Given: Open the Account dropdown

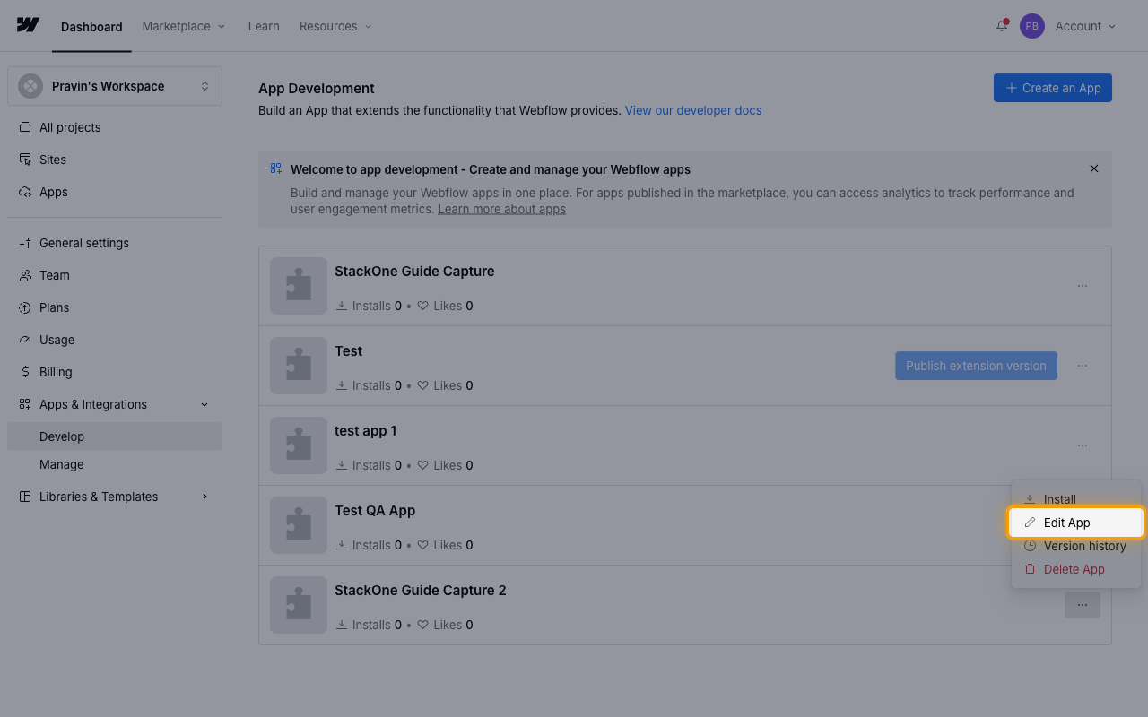Looking at the screenshot, I should (x=1085, y=26).
